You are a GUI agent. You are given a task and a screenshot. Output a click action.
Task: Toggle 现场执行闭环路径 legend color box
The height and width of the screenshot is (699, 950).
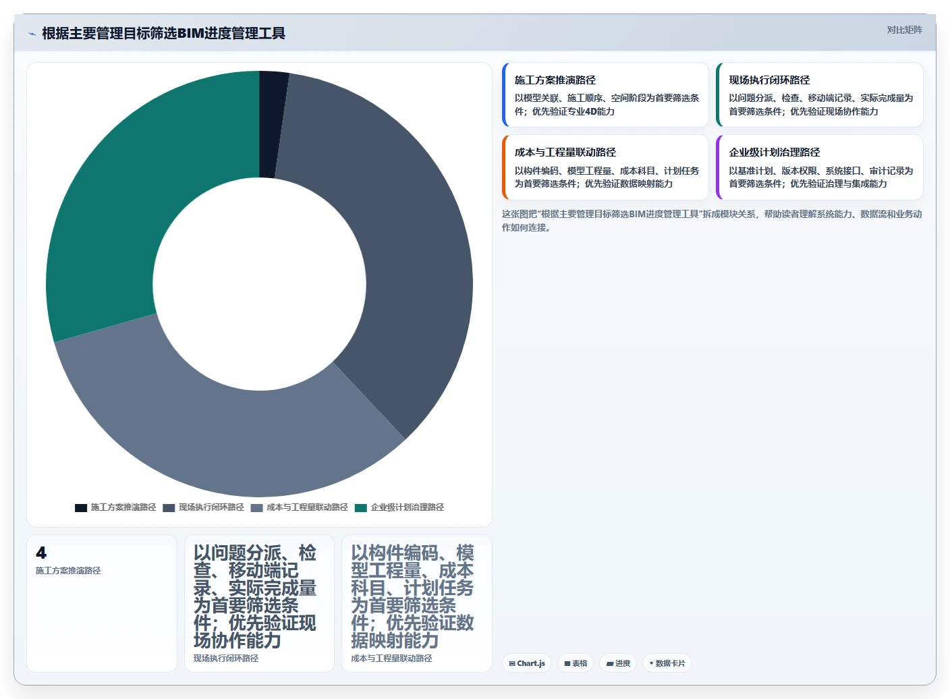coord(169,507)
